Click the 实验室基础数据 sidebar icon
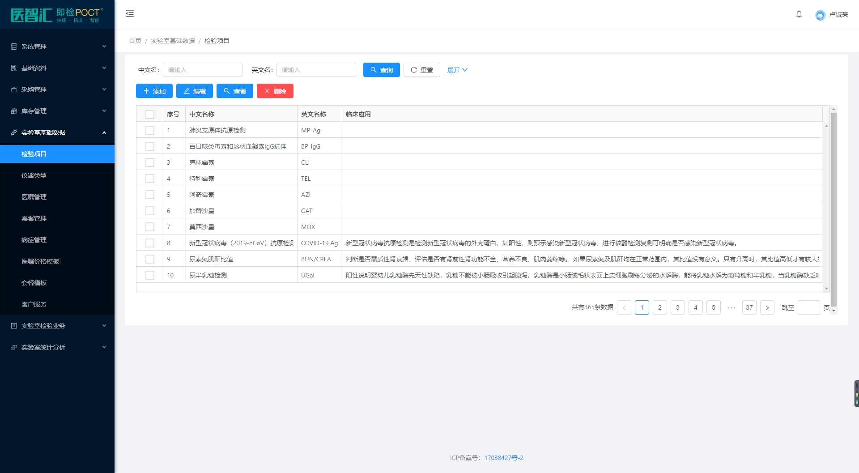The height and width of the screenshot is (473, 859). tap(14, 132)
